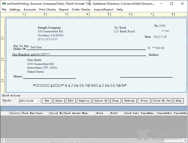Viewport: 188px width, 143px height.
Task: Sort by the Memo column header
Action: click(88, 113)
